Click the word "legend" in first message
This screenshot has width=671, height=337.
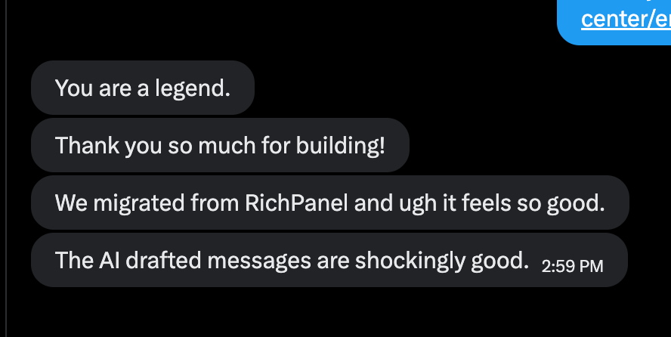190,89
